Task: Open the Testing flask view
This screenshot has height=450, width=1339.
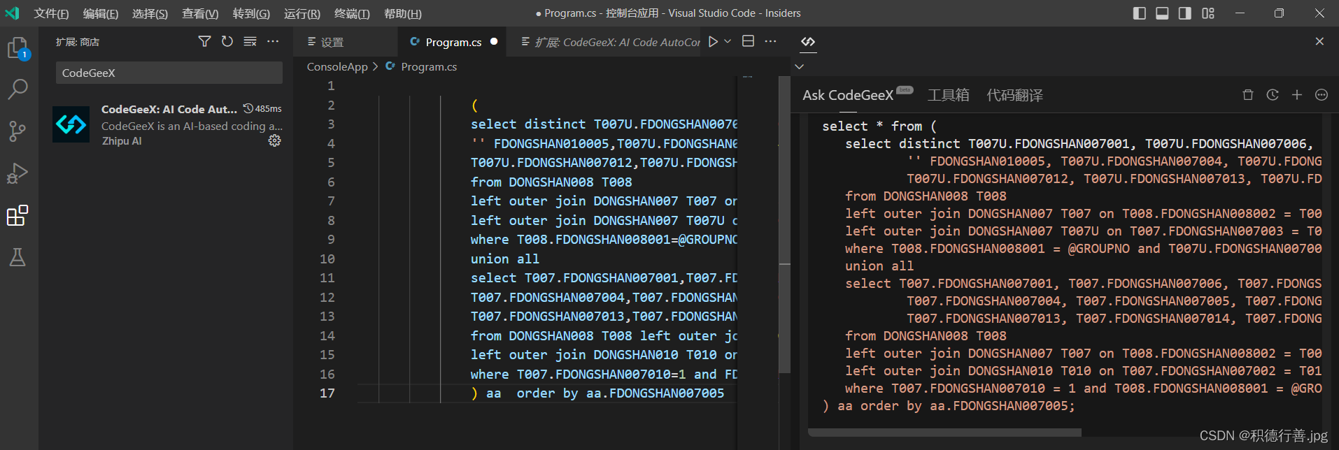Action: [17, 257]
